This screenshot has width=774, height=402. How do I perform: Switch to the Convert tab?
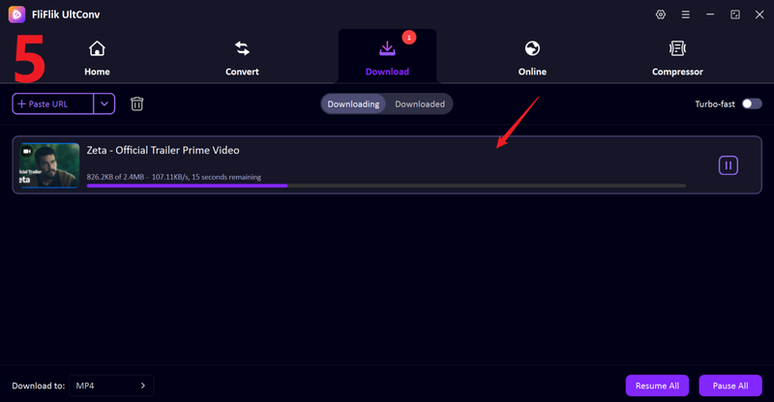click(242, 58)
